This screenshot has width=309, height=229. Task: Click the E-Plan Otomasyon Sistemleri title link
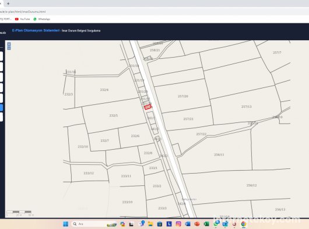[36, 30]
